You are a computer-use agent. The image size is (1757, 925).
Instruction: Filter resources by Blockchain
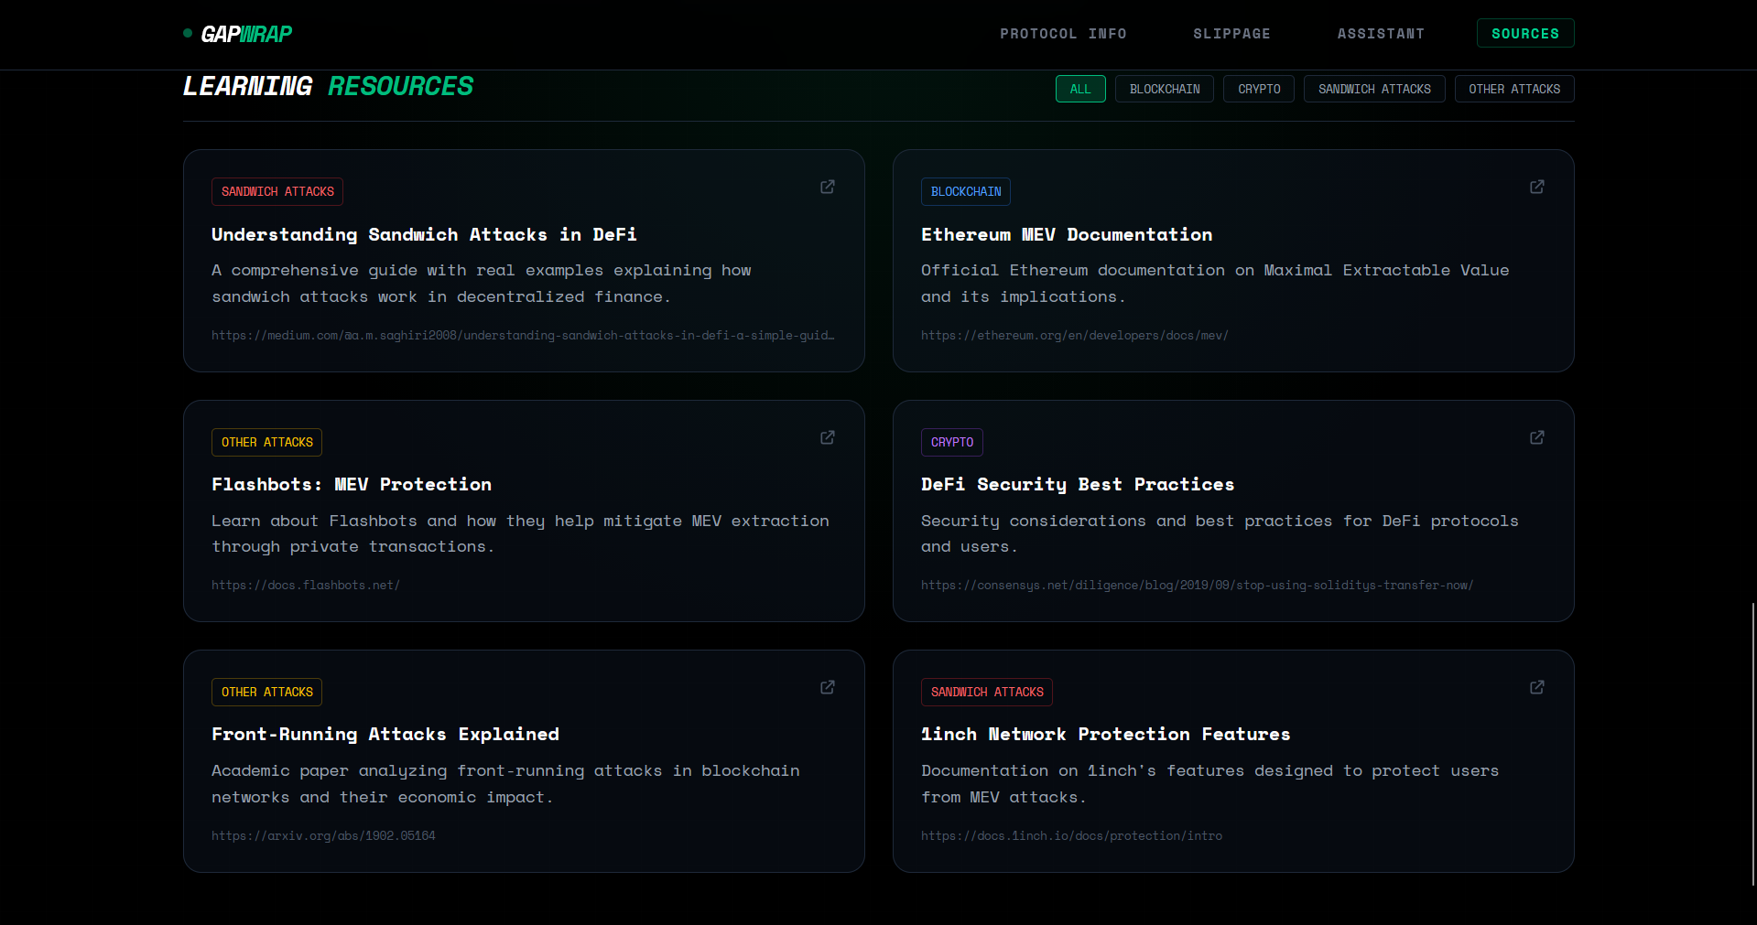(x=1165, y=89)
